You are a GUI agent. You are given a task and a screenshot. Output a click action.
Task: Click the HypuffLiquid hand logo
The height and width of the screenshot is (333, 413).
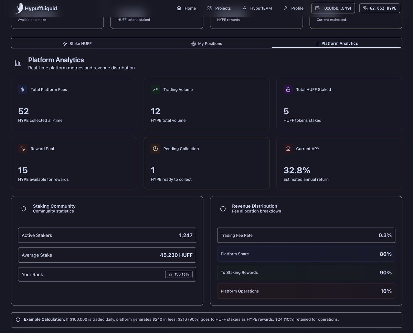pyautogui.click(x=19, y=8)
